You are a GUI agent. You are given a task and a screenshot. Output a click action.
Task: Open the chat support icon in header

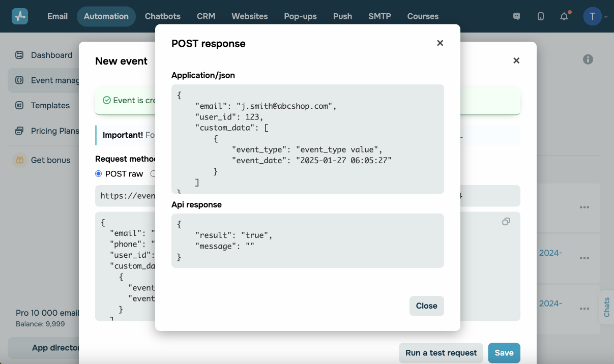tap(517, 16)
